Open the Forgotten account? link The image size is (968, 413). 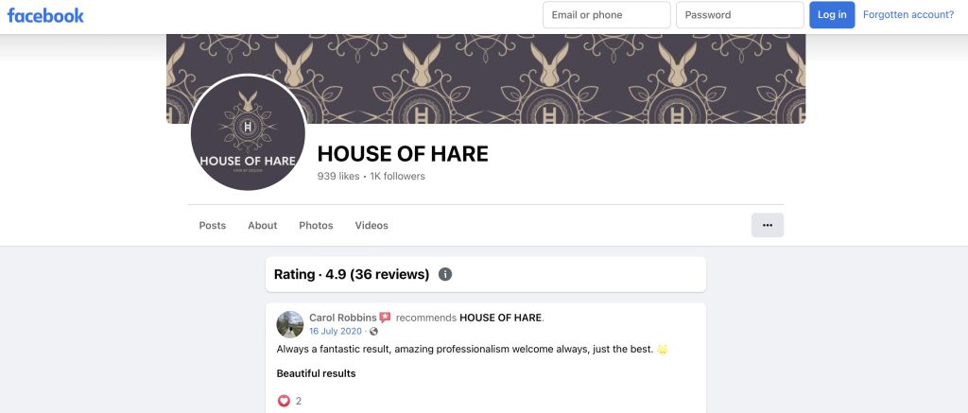pyautogui.click(x=908, y=15)
